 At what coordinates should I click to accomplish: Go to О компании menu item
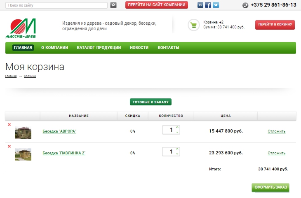pos(54,48)
